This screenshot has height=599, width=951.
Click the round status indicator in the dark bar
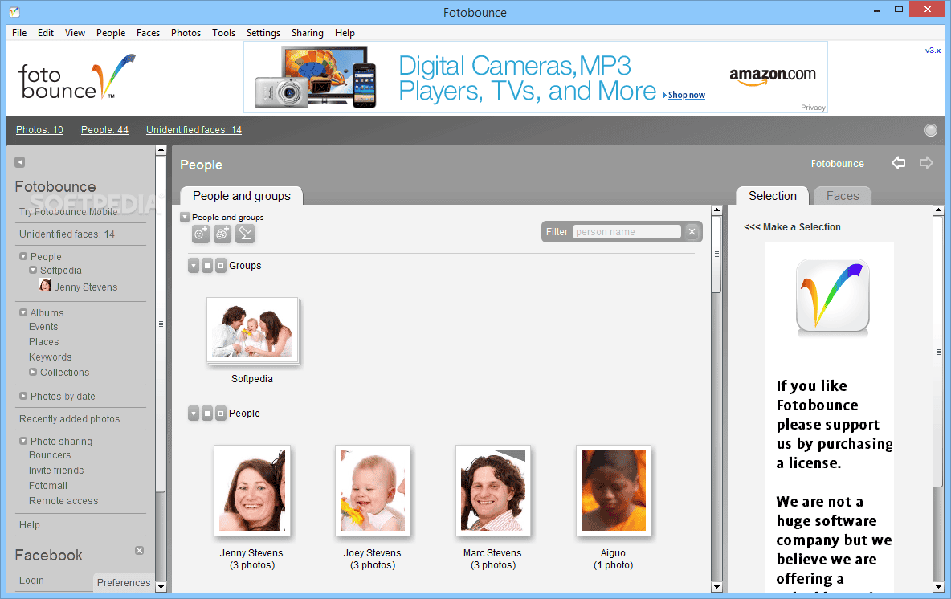click(x=931, y=130)
